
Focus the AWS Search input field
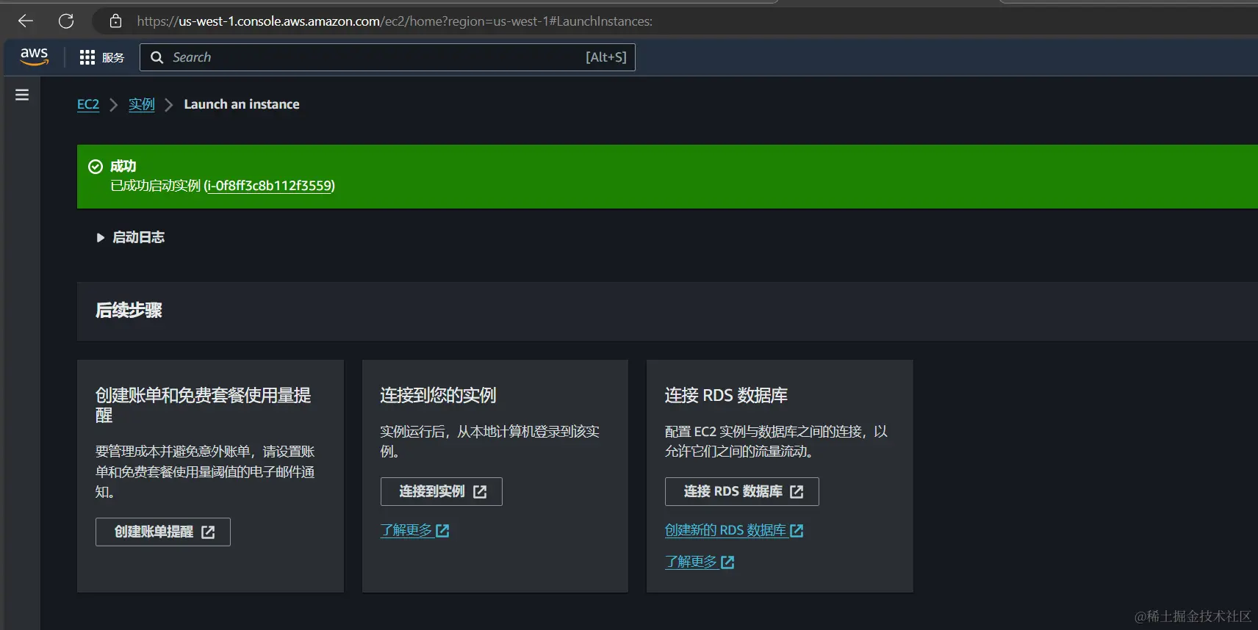[387, 57]
